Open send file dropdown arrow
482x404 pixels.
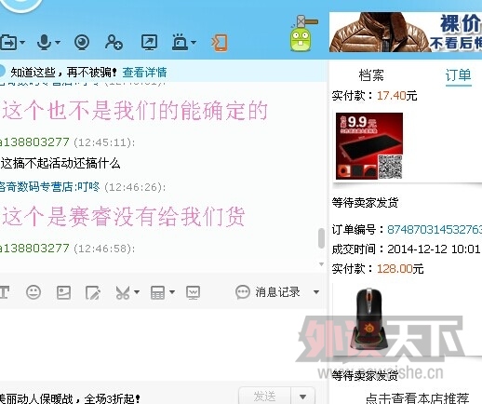point(22,42)
